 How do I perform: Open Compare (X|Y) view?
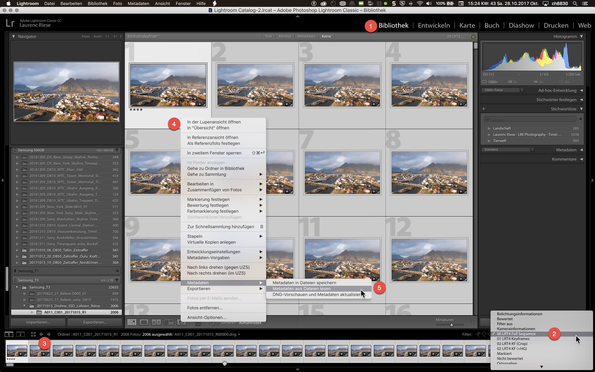coord(156,322)
